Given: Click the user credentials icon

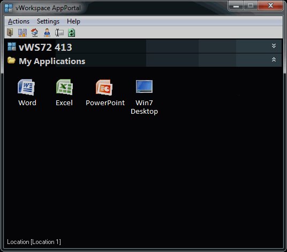Looking at the screenshot, I should (47, 33).
